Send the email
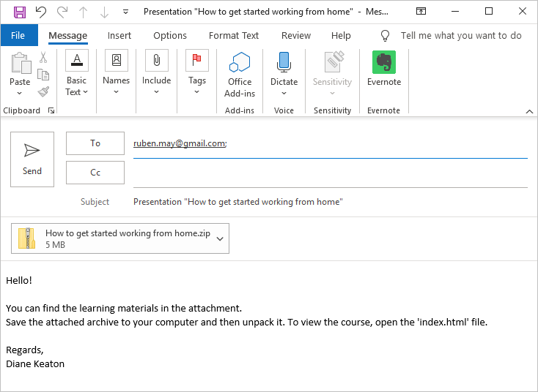Image resolution: width=538 pixels, height=392 pixels. click(32, 159)
